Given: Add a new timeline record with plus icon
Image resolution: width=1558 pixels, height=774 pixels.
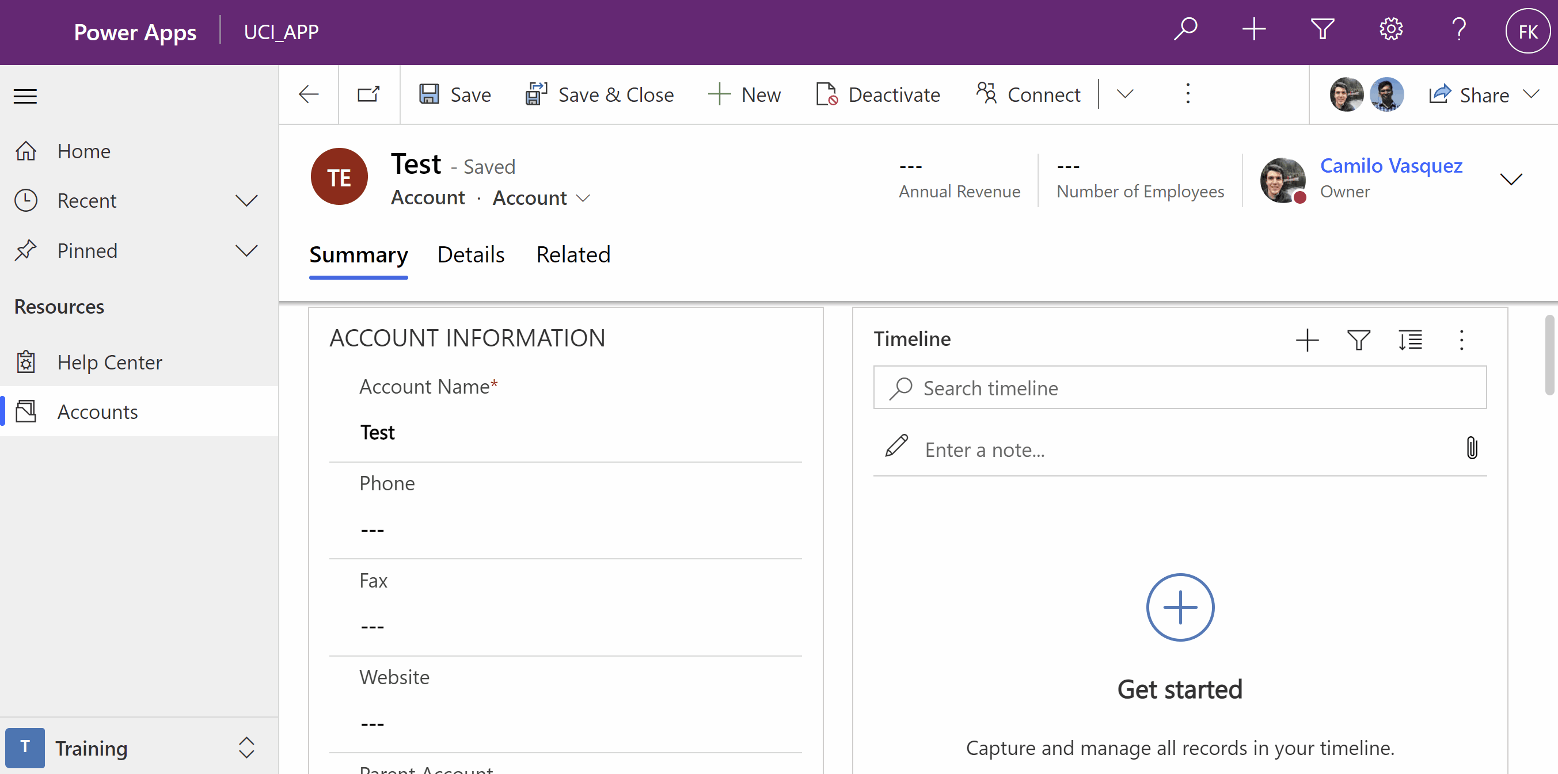Looking at the screenshot, I should click(1307, 339).
